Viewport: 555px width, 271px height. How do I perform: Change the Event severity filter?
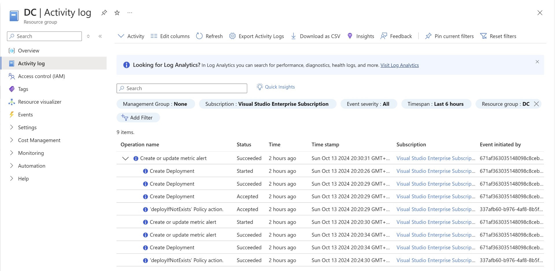pyautogui.click(x=369, y=104)
